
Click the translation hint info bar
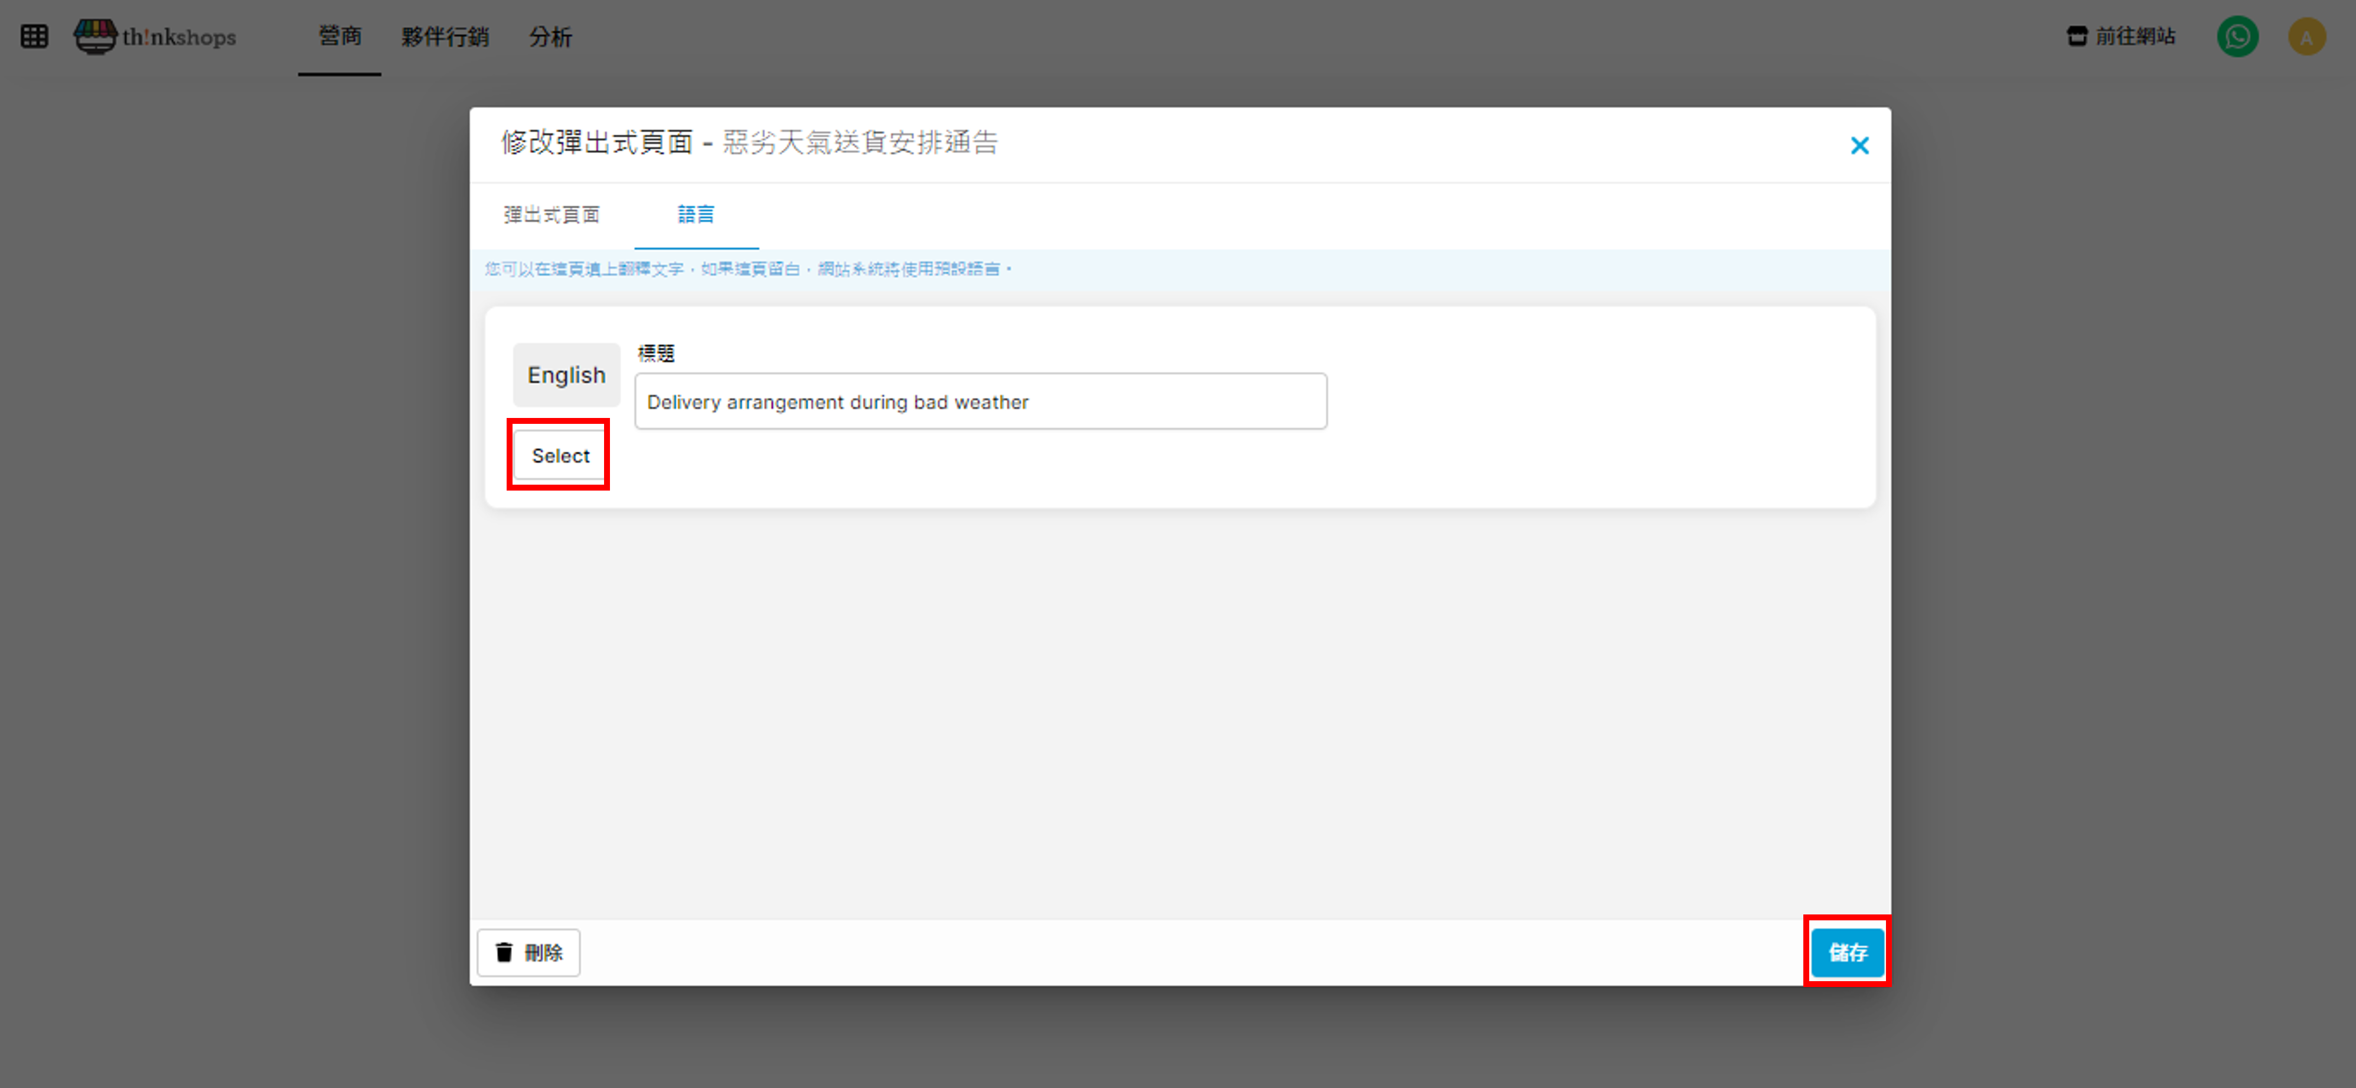click(x=748, y=269)
